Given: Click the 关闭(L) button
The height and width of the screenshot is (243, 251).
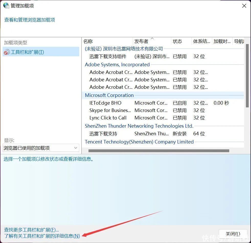Looking at the screenshot, I should (x=233, y=234).
